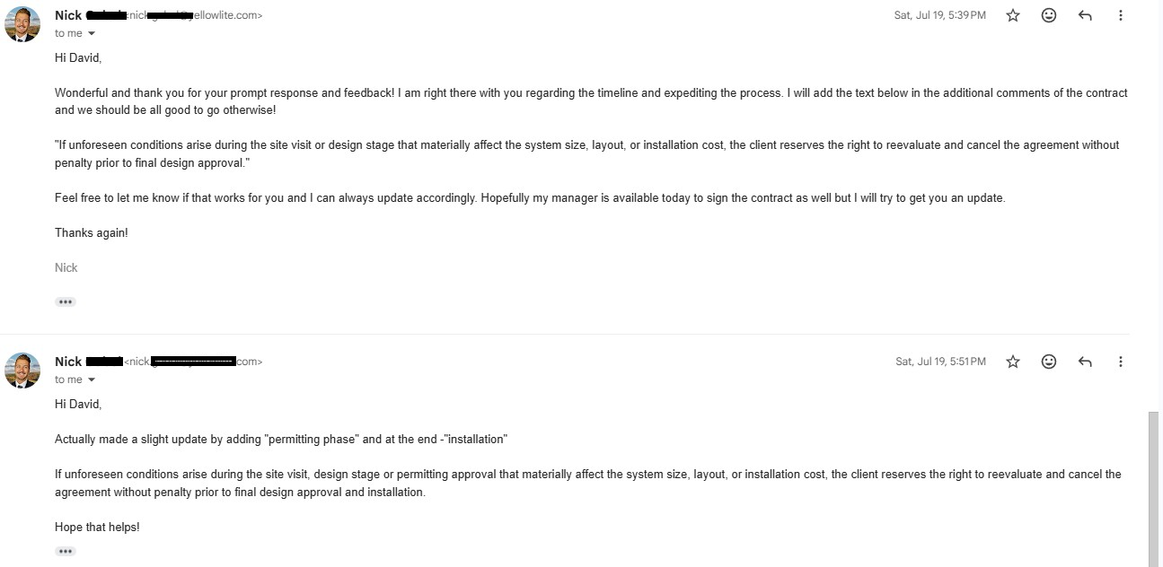The height and width of the screenshot is (567, 1163).
Task: Open More options for 5:51 PM email
Action: (x=1120, y=362)
